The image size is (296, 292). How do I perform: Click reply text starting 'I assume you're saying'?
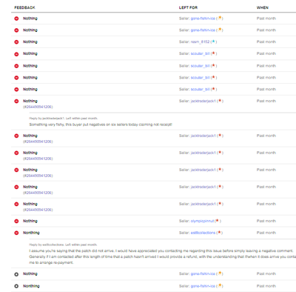click(x=163, y=256)
